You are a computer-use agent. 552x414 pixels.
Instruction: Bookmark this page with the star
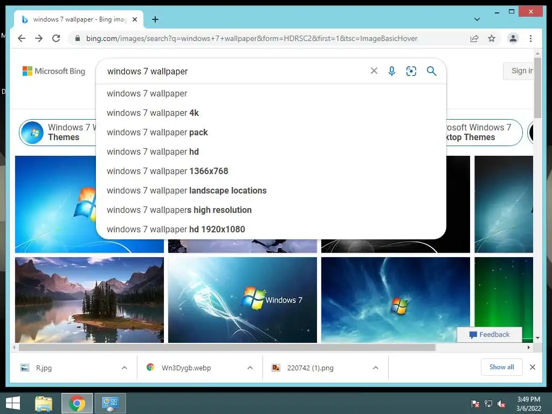(x=492, y=38)
